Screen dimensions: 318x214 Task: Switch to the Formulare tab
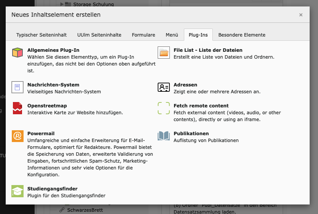pyautogui.click(x=144, y=35)
